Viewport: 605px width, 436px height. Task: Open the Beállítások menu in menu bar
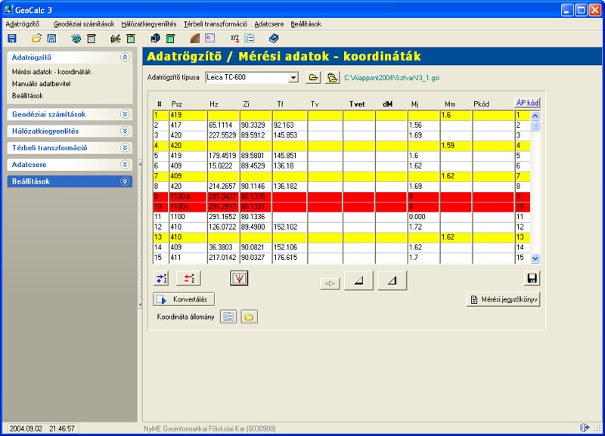coord(306,24)
